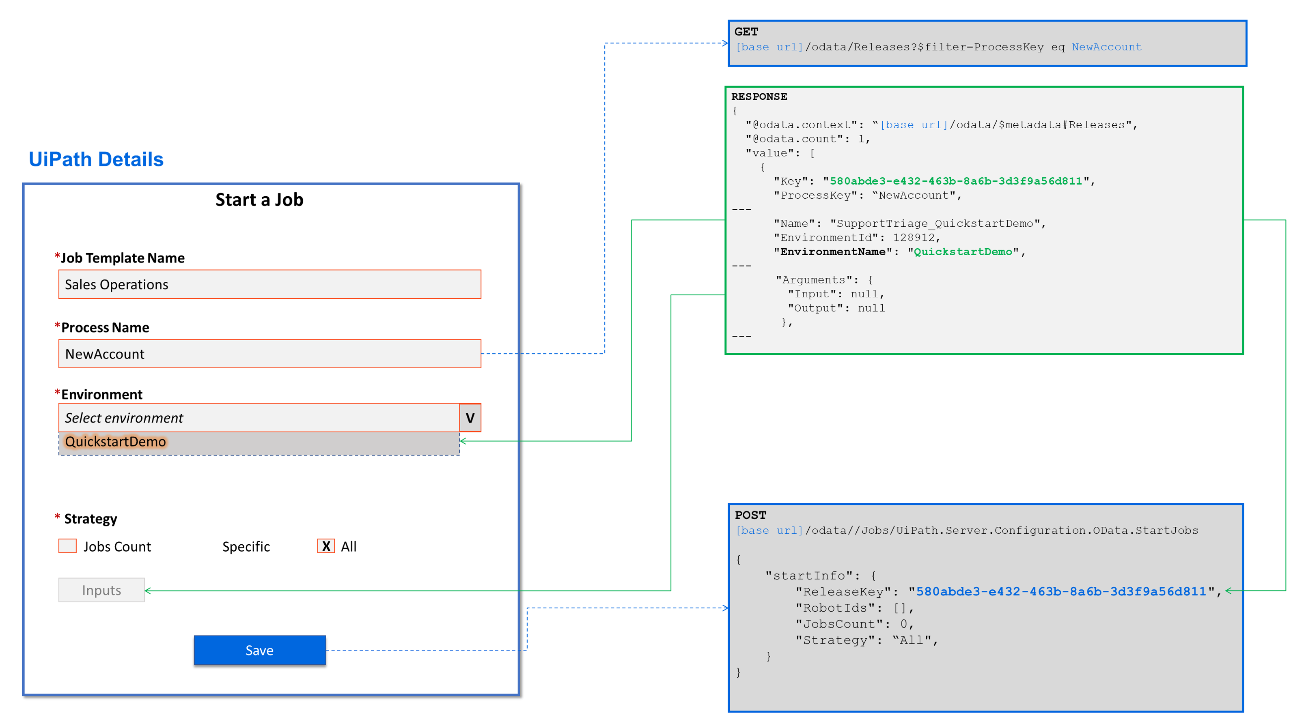Click the POST StartJobs URL line
The height and width of the screenshot is (728, 1306).
click(x=967, y=530)
